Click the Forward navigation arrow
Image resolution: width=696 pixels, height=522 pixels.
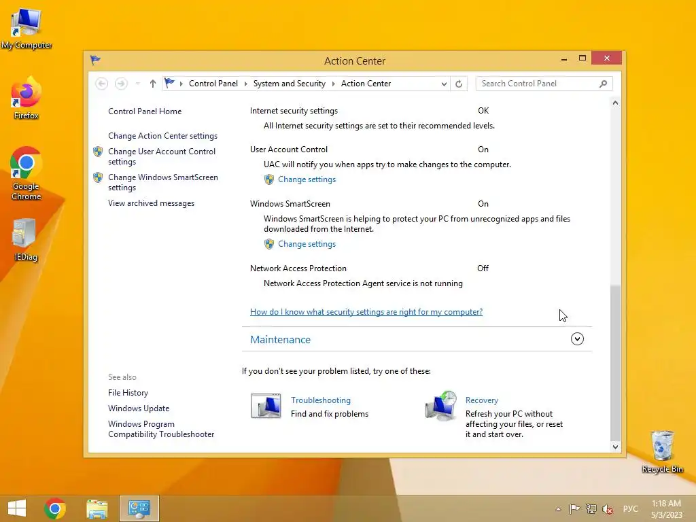tap(121, 84)
